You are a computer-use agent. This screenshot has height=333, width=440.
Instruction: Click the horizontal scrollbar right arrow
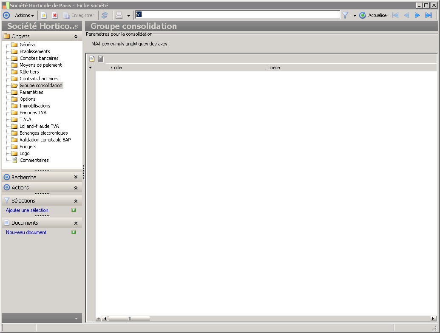click(x=433, y=319)
